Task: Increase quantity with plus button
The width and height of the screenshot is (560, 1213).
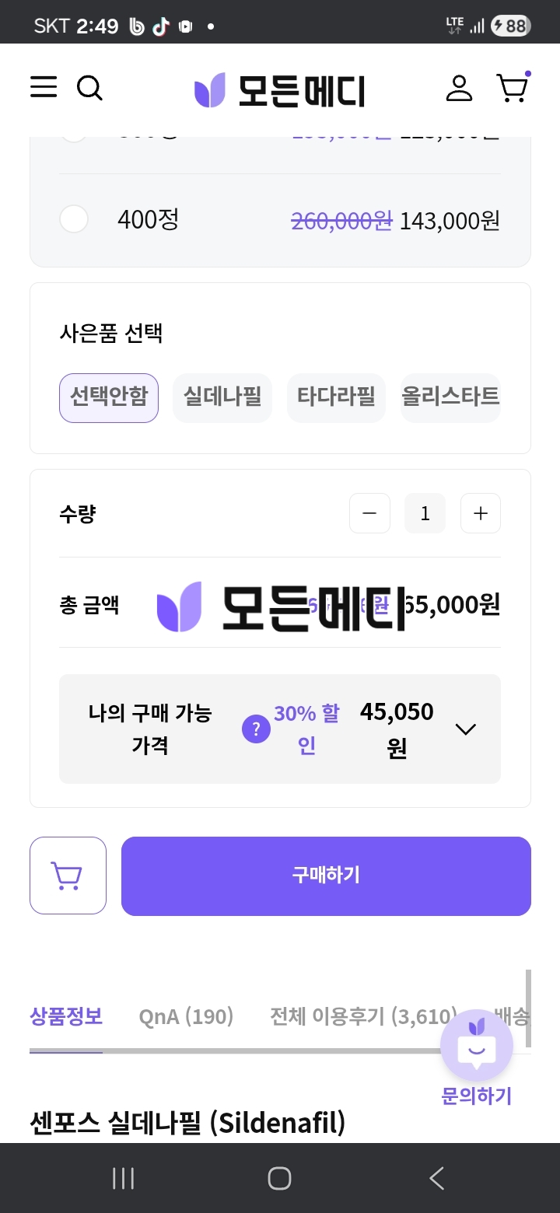Action: click(481, 513)
